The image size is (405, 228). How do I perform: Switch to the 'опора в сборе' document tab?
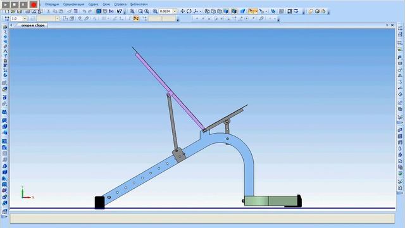33,25
